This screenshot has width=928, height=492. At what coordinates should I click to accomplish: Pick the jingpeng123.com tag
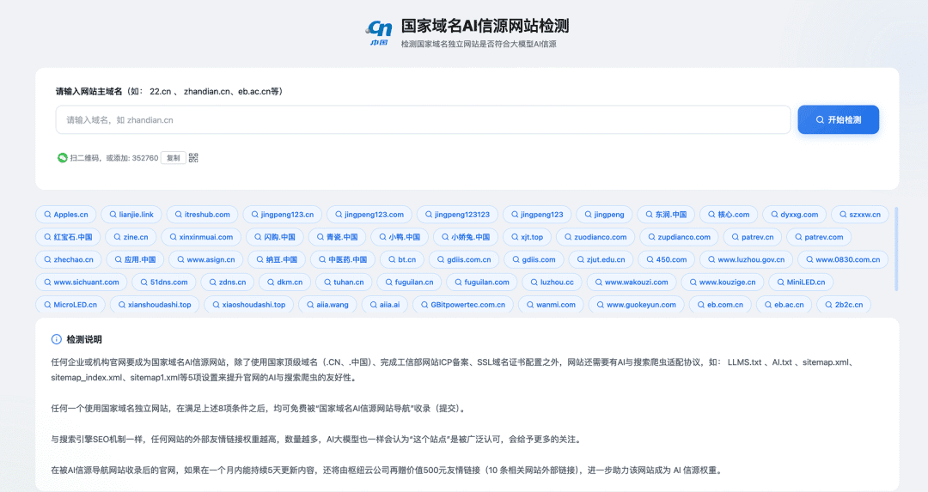pos(369,215)
